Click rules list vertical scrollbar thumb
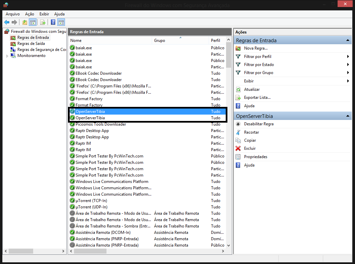Viewport: 355px width, 264px height. point(229,55)
